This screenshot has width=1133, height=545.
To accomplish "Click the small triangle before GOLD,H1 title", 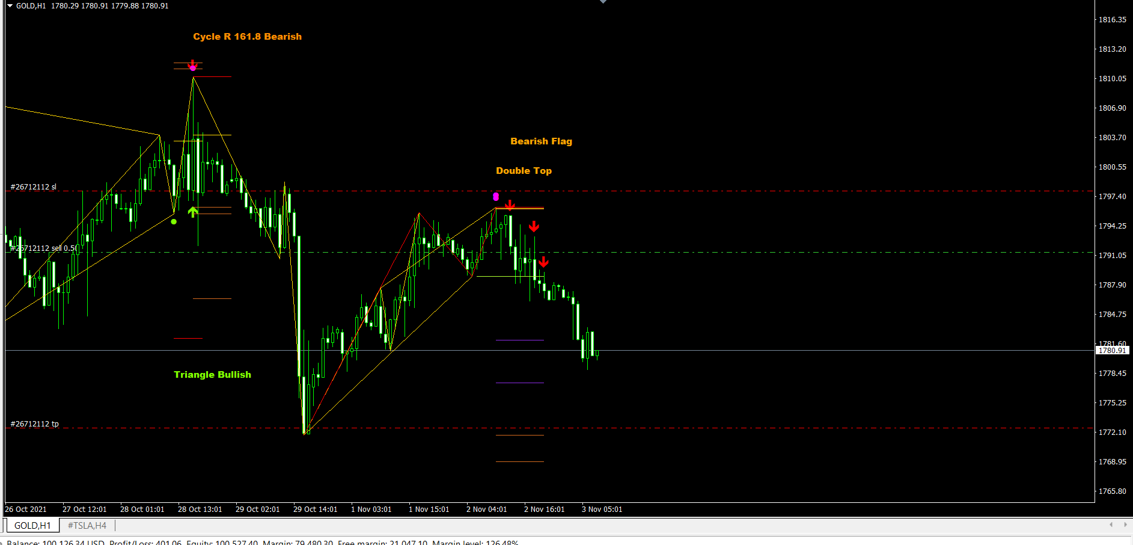I will [x=10, y=5].
